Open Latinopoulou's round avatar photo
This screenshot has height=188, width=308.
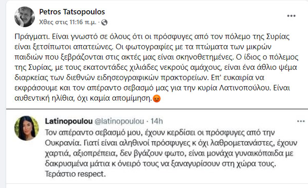point(27,128)
